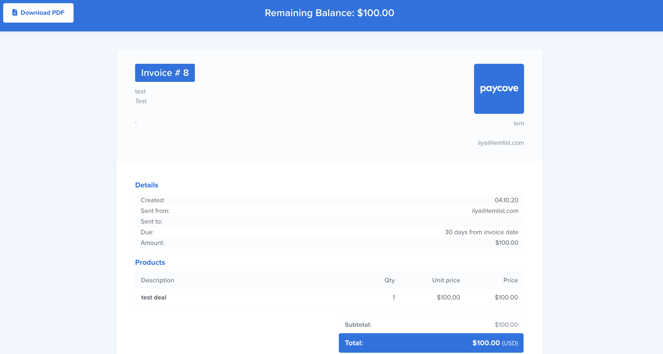Select the highlighted Total bar
The width and height of the screenshot is (663, 354).
(431, 343)
